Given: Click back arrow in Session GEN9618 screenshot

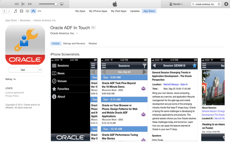Looking at the screenshot, I should 154,66.
